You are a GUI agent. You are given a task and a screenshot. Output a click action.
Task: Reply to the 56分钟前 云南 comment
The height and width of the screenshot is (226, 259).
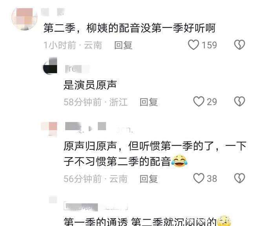tap(149, 179)
